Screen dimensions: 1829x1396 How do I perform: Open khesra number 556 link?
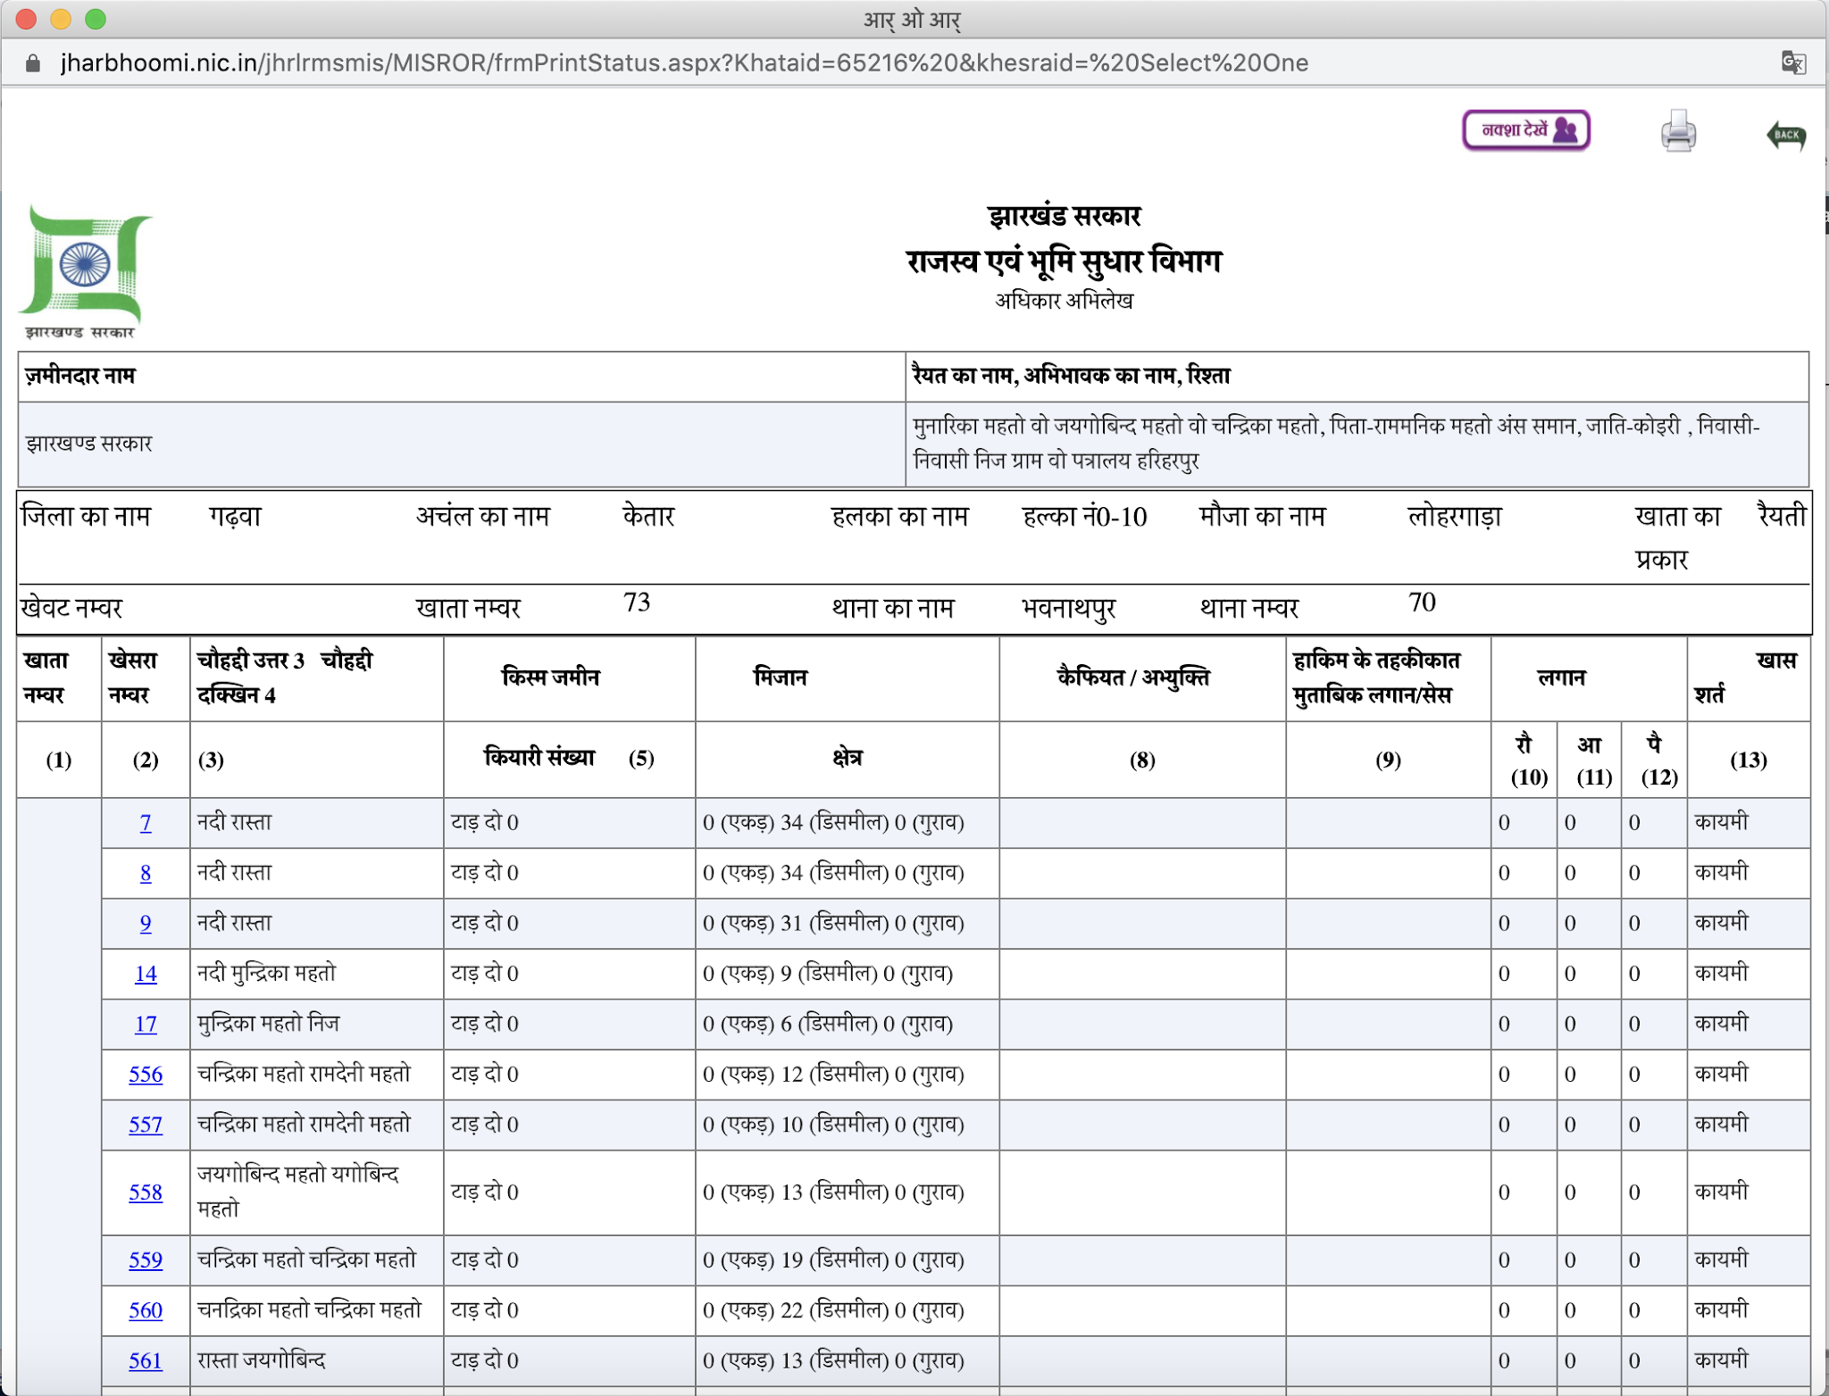[146, 1075]
